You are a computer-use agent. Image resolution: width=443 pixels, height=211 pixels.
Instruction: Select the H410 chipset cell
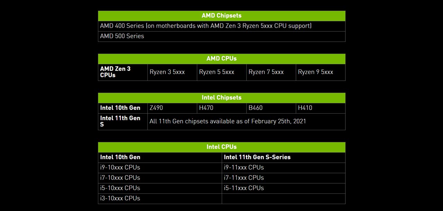305,108
